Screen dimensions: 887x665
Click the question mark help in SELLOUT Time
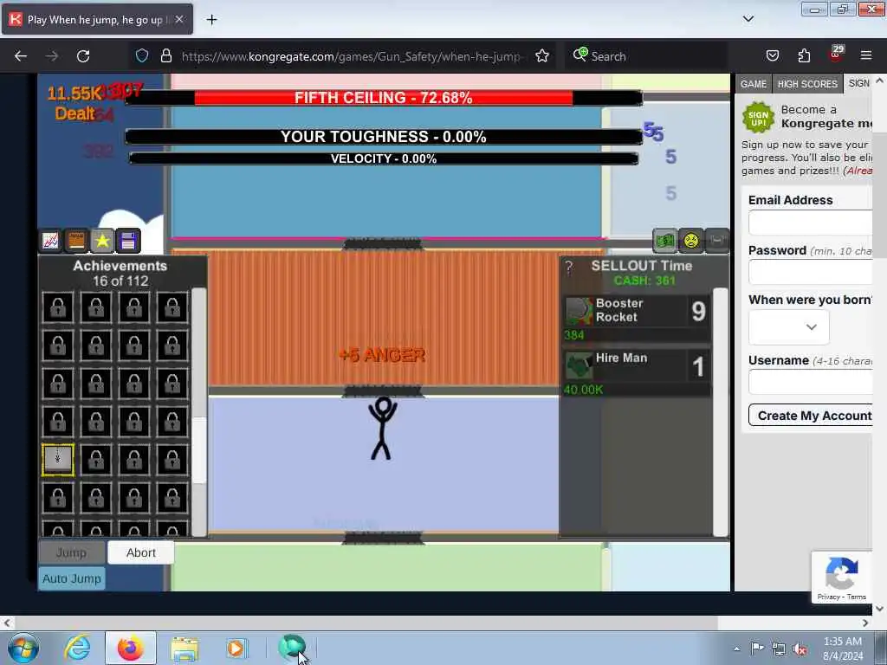coord(569,268)
